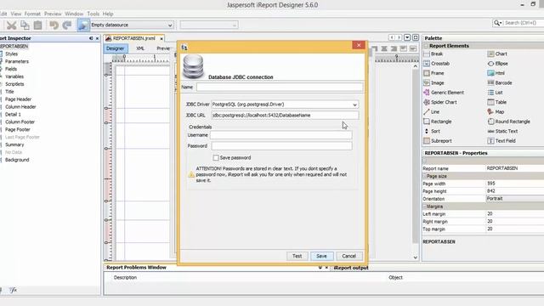544x306 pixels.
Task: Collapse the Page size properties group
Action: [x=424, y=176]
